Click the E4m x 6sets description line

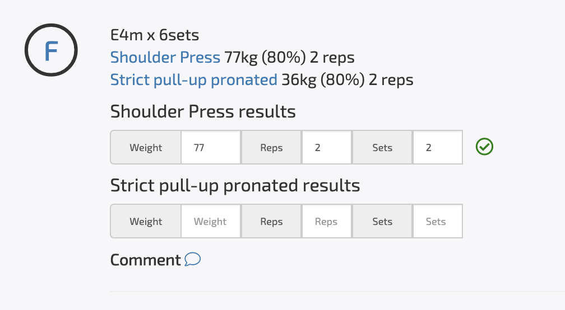click(x=155, y=35)
